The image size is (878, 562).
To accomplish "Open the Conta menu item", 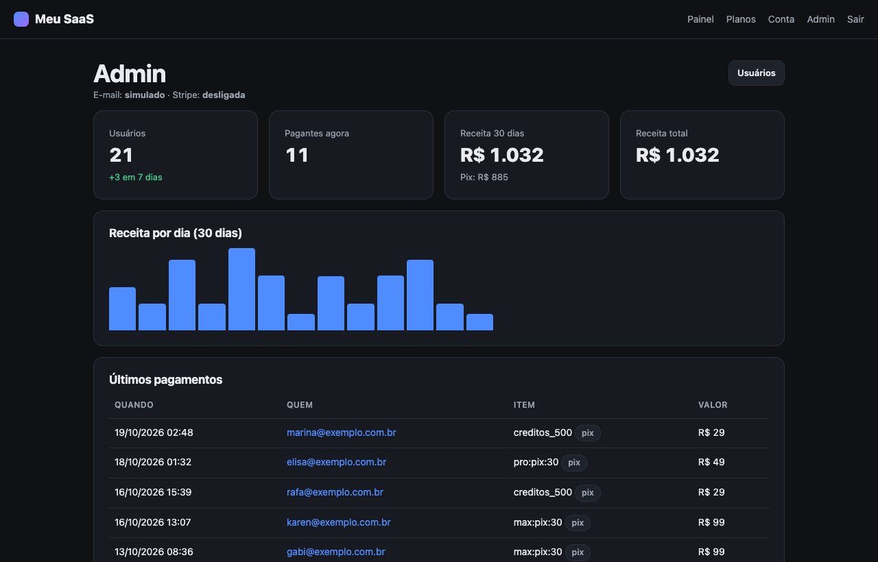I will (781, 19).
